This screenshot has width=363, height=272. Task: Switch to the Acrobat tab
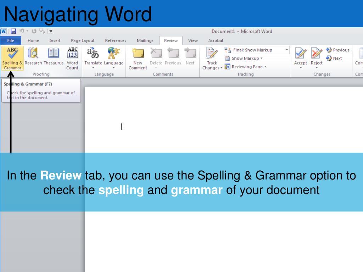tap(216, 40)
